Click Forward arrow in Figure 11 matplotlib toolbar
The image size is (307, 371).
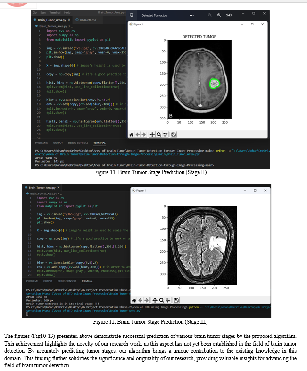144,135
